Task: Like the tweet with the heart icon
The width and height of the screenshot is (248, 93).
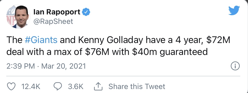Action: (11, 86)
